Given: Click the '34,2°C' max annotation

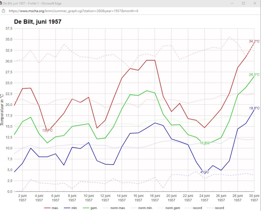Looking at the screenshot, I should click(254, 41).
